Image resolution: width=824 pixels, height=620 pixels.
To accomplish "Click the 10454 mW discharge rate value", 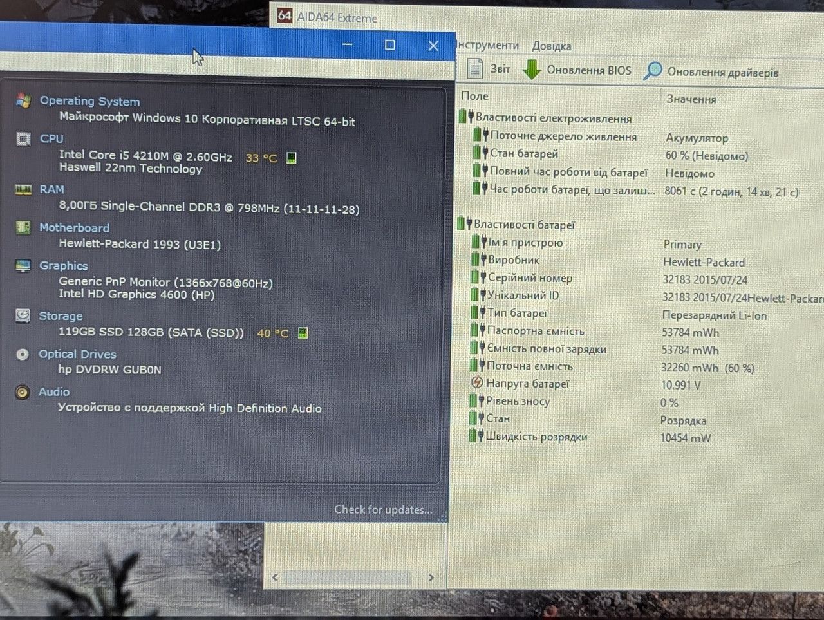I will click(686, 438).
